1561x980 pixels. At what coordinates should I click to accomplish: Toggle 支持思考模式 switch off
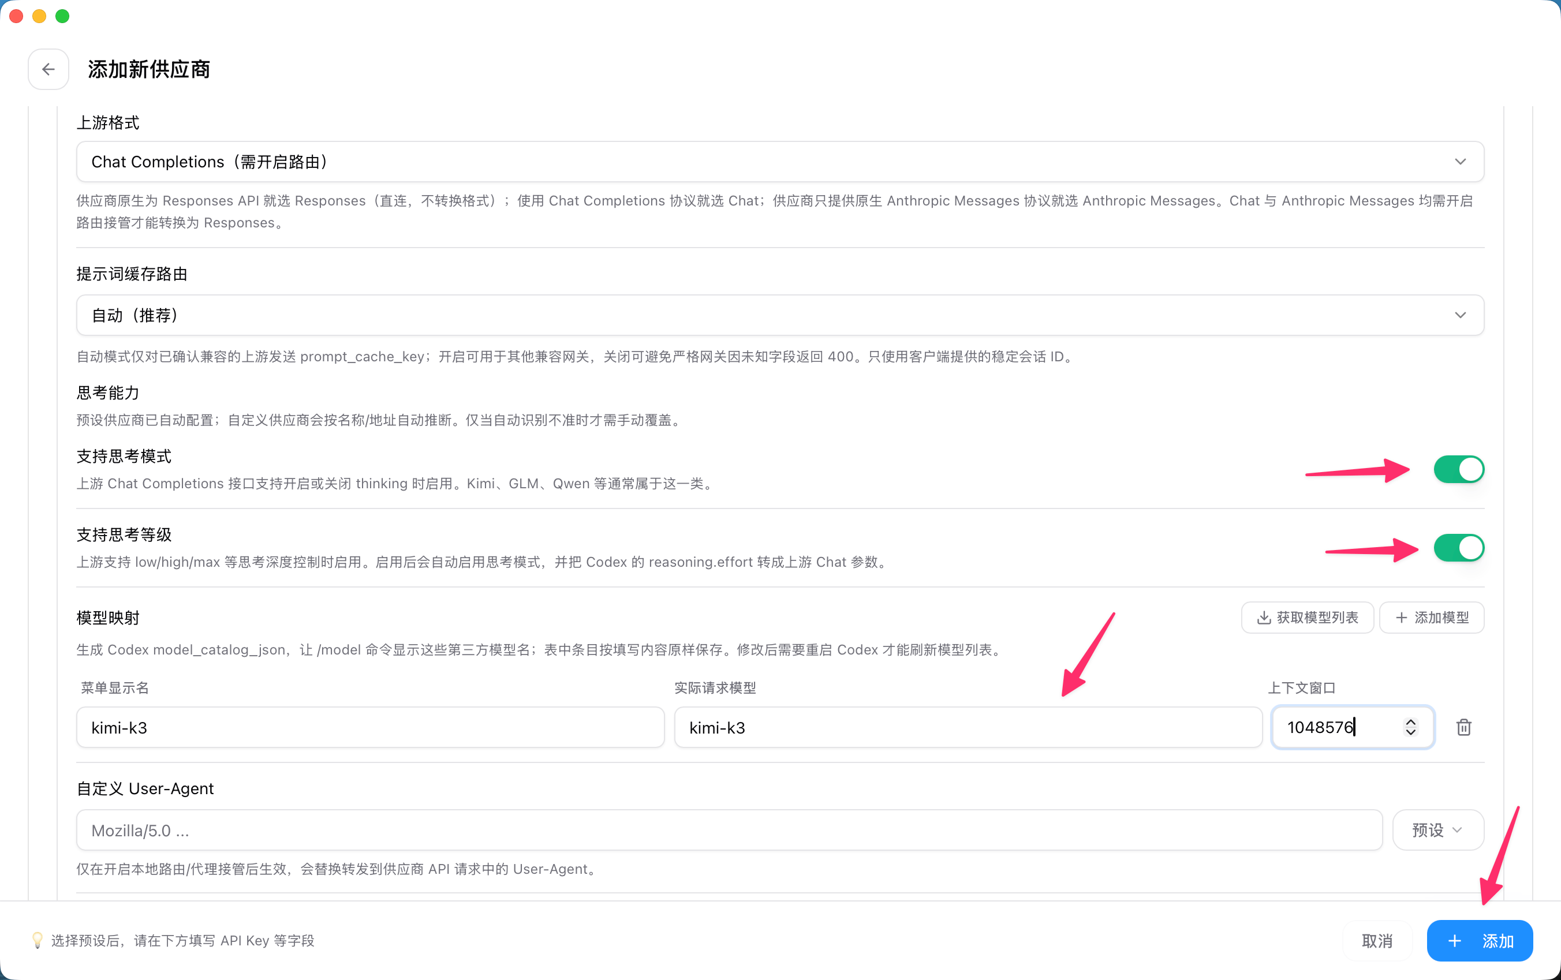(1459, 469)
